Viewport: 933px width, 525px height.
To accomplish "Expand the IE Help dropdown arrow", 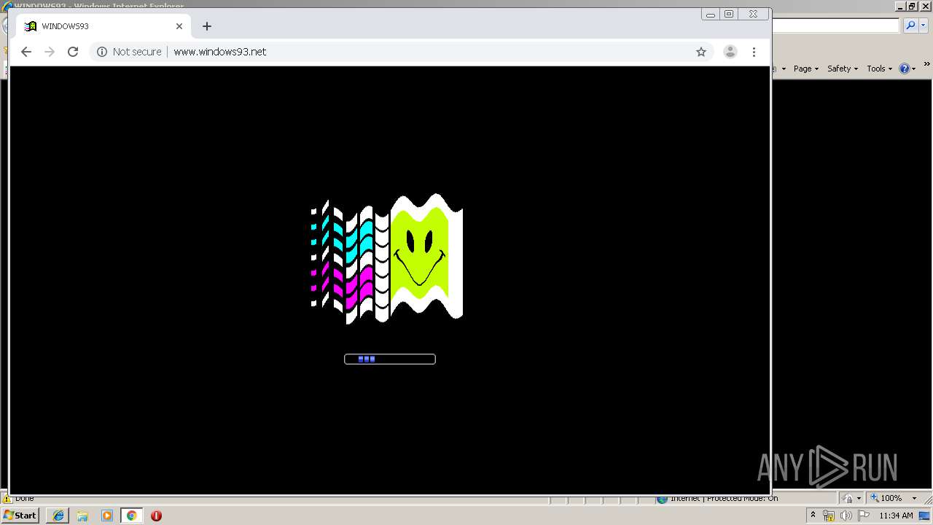I will 914,69.
